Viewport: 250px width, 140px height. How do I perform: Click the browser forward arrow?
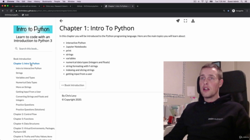[x=7, y=11]
